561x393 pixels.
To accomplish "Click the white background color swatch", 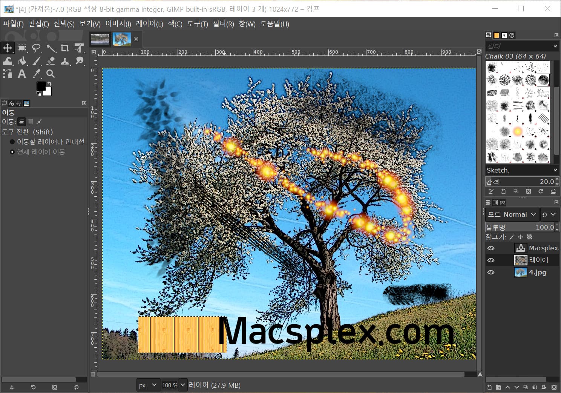I will 48,92.
